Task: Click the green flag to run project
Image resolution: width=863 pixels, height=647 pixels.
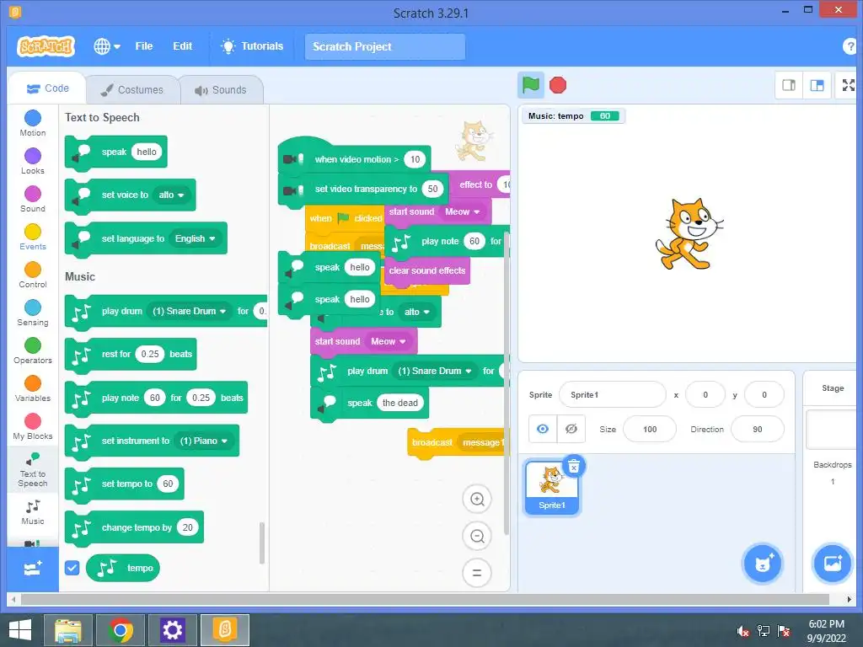Action: 531,85
